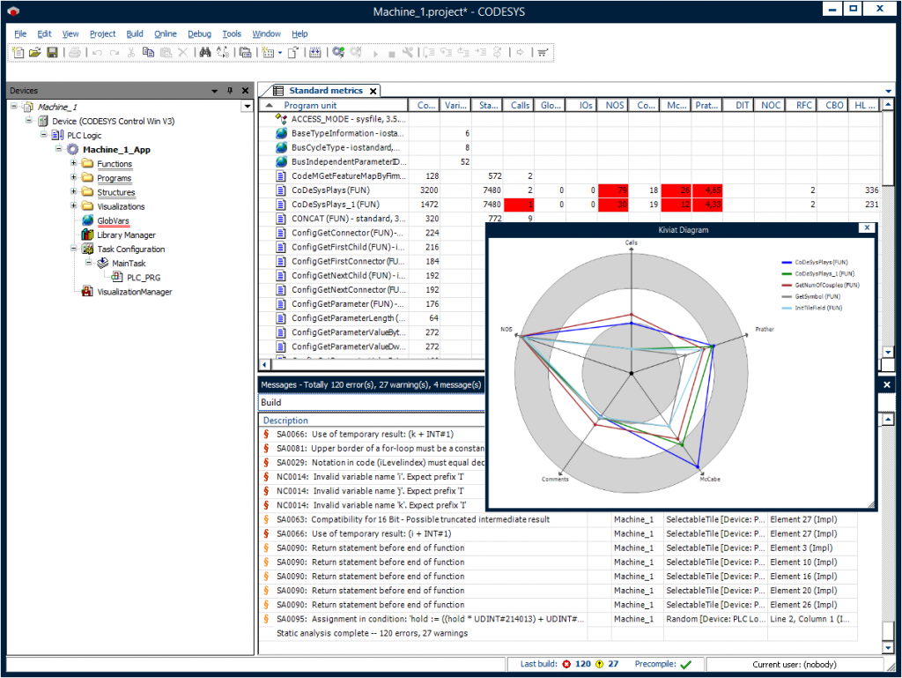The image size is (902, 678).
Task: Click the wrench icon in the toolbar
Action: [x=407, y=53]
